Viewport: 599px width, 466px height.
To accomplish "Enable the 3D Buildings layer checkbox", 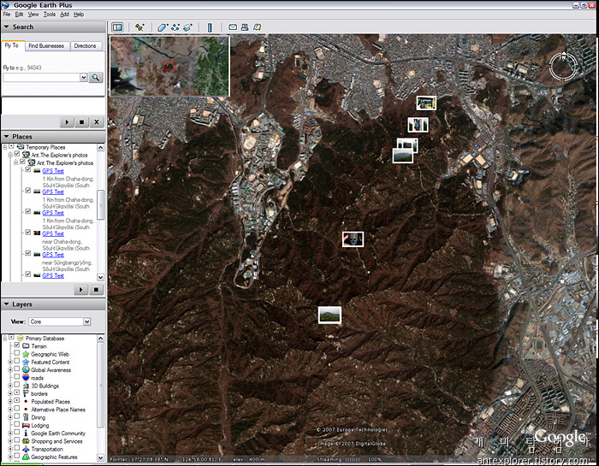I will tap(17, 385).
